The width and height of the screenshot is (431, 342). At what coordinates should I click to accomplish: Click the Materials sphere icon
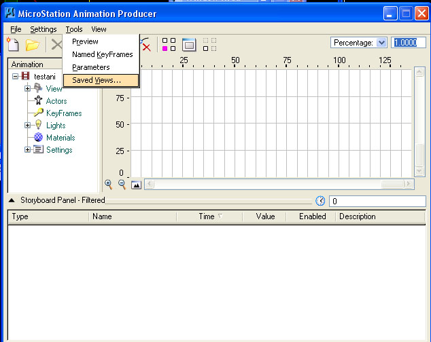coord(38,137)
